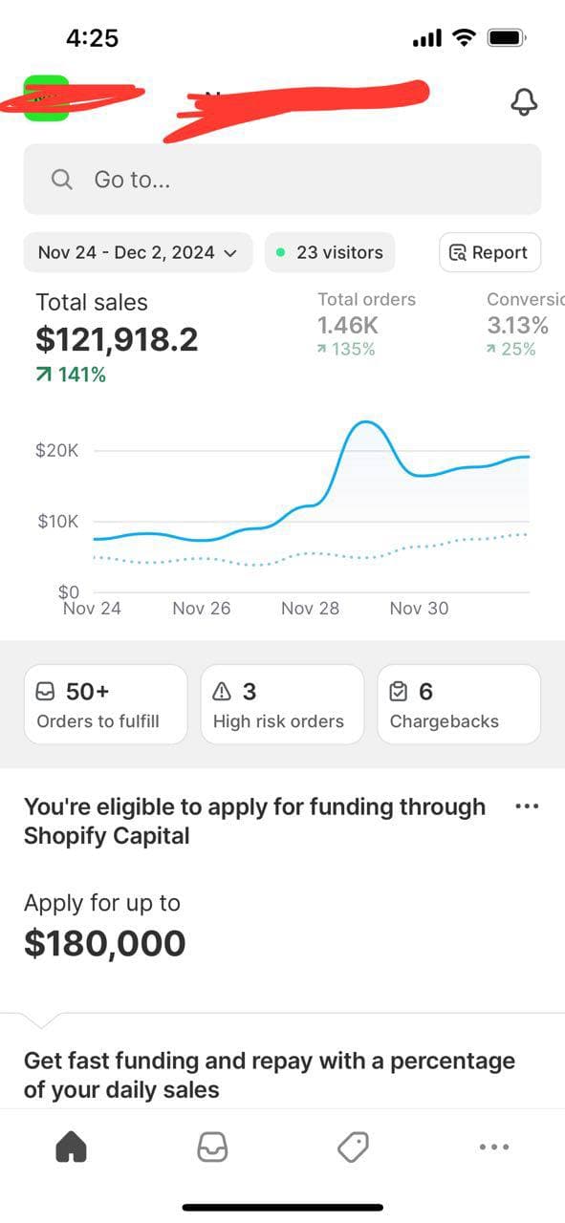Select the Total orders metric

click(367, 324)
